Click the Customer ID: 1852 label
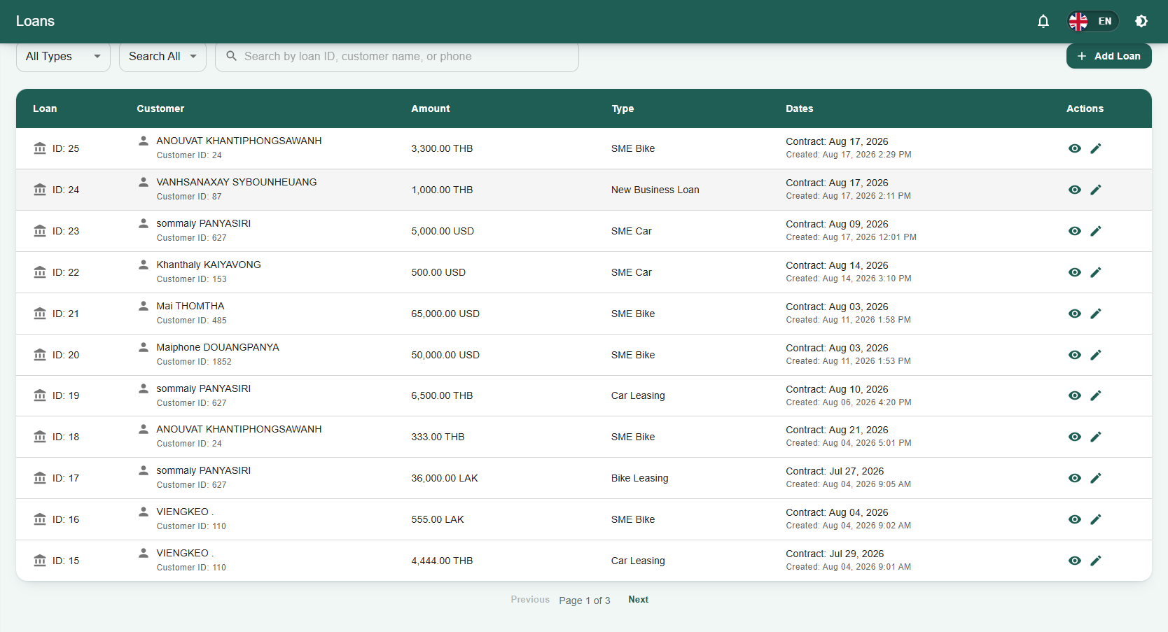Screen dimensions: 1168x632 [x=194, y=362]
